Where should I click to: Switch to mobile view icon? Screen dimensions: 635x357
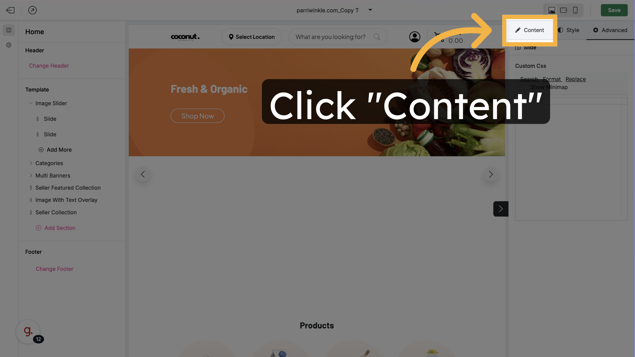575,10
